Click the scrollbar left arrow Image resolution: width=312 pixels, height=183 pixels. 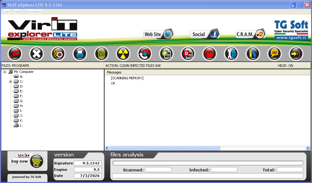click(107, 148)
